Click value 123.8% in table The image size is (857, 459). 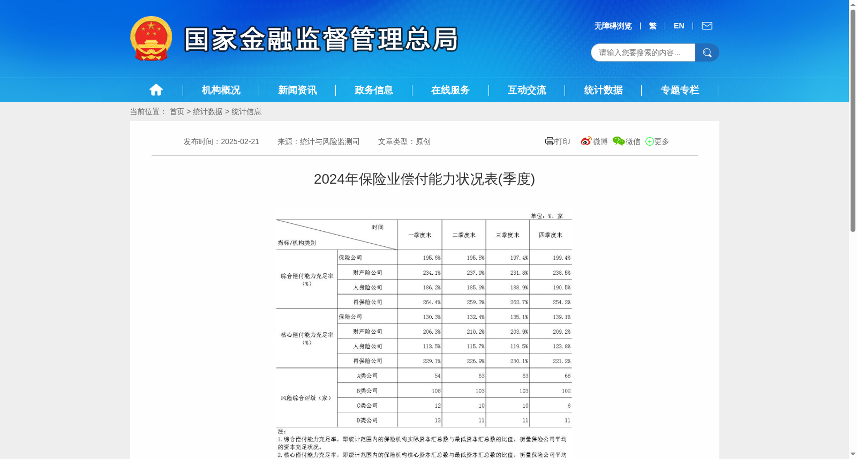click(562, 347)
